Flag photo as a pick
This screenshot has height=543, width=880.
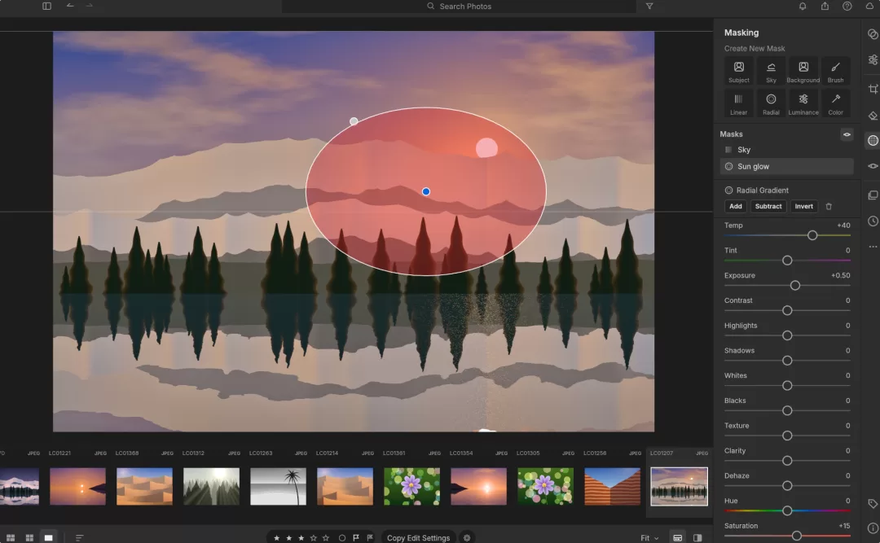356,538
